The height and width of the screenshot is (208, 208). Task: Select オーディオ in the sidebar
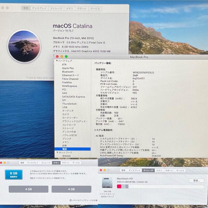pyautogui.click(x=68, y=111)
